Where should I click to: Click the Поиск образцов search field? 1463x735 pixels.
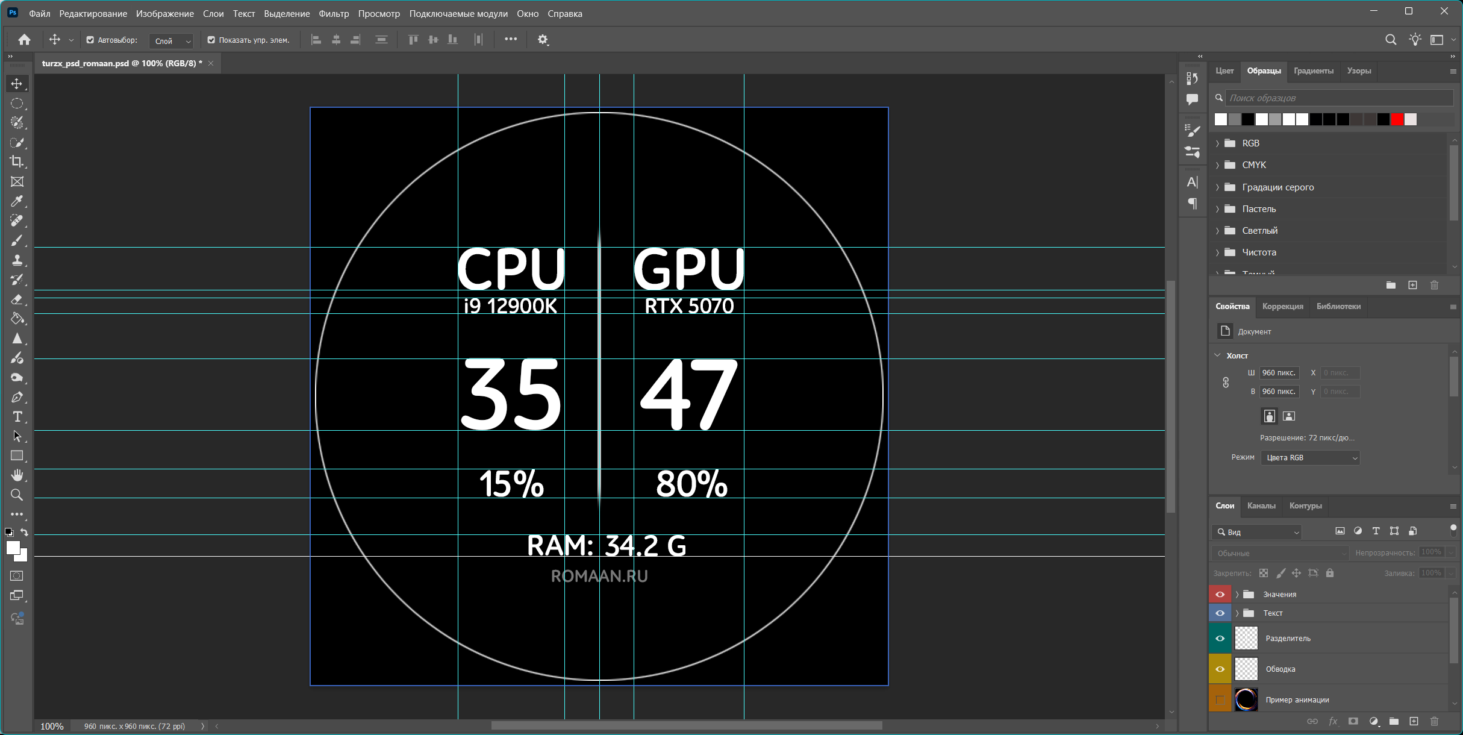coord(1337,98)
